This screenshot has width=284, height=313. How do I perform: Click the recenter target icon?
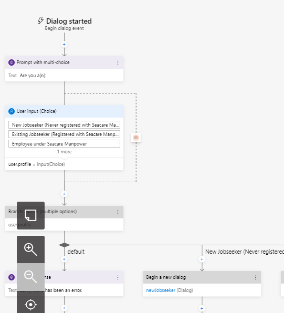point(30,305)
